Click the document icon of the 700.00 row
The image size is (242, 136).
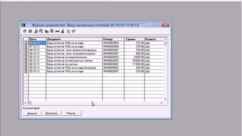tap(26, 50)
